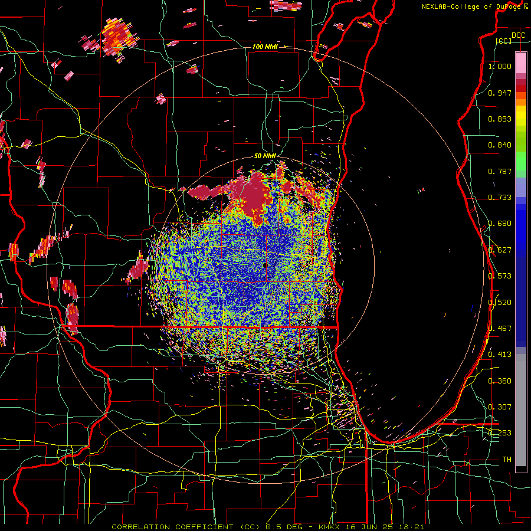Click the 0.893 scale value
Image resolution: width=531 pixels, height=531 pixels.
pos(500,119)
